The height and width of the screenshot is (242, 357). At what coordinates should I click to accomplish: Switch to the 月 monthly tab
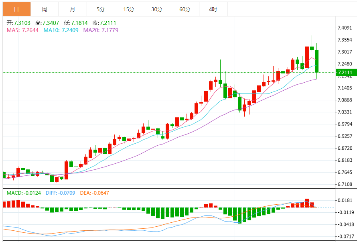73,9
